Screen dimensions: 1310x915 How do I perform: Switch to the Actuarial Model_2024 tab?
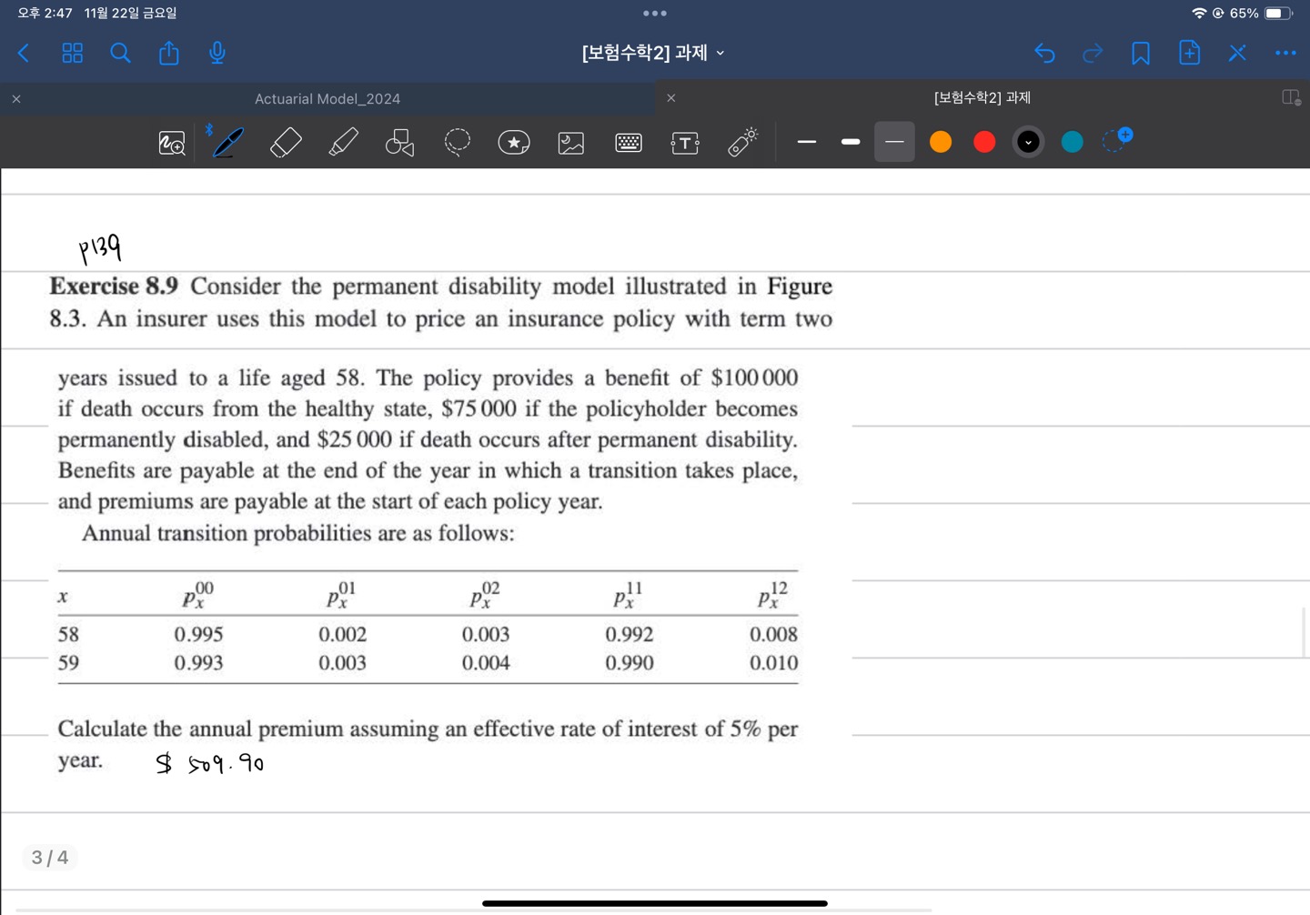point(327,98)
